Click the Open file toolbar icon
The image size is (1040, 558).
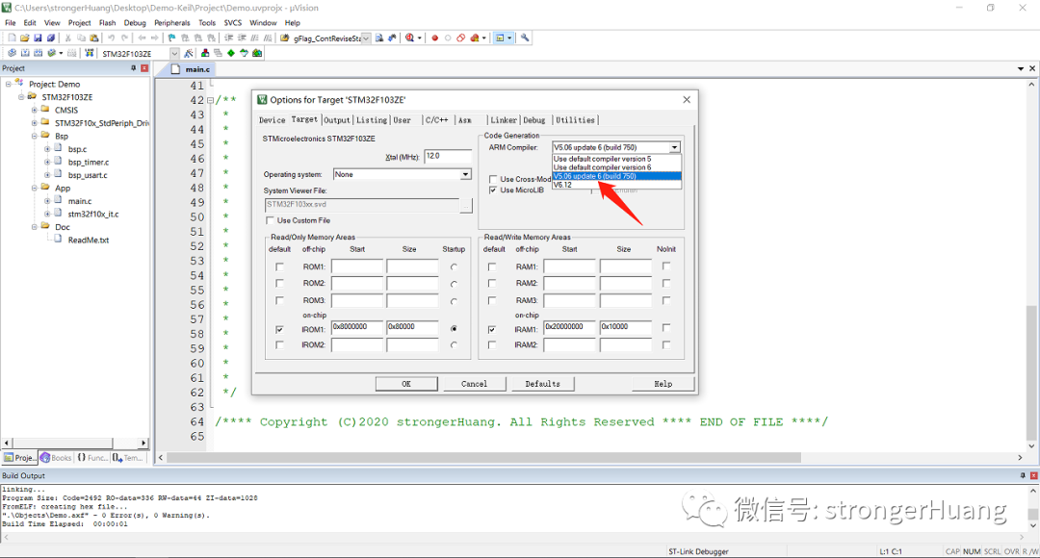(x=24, y=38)
